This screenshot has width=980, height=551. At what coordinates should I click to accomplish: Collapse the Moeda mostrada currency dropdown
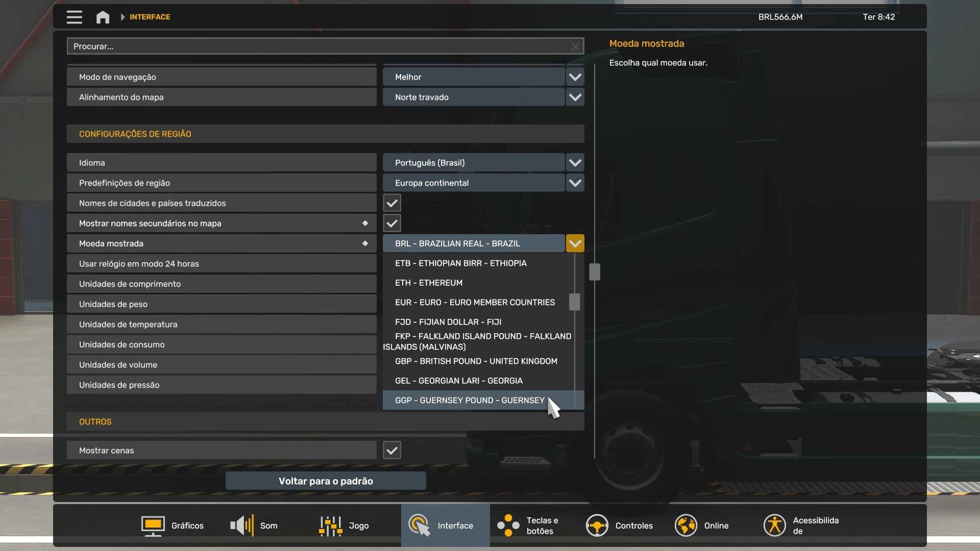(575, 243)
